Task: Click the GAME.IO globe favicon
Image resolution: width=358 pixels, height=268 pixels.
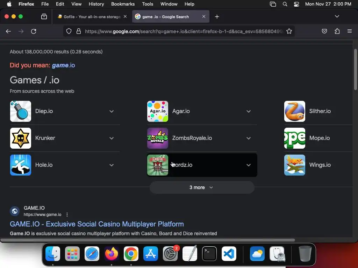Action: [x=15, y=211]
